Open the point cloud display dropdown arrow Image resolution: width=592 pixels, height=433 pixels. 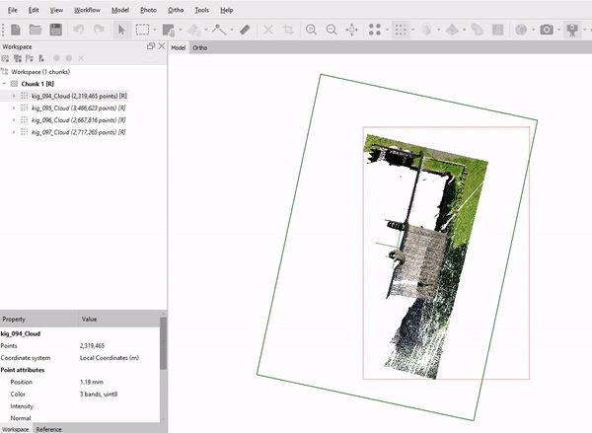point(412,30)
